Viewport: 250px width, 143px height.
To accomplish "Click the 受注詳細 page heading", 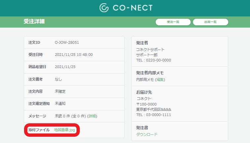I will 34,21.
